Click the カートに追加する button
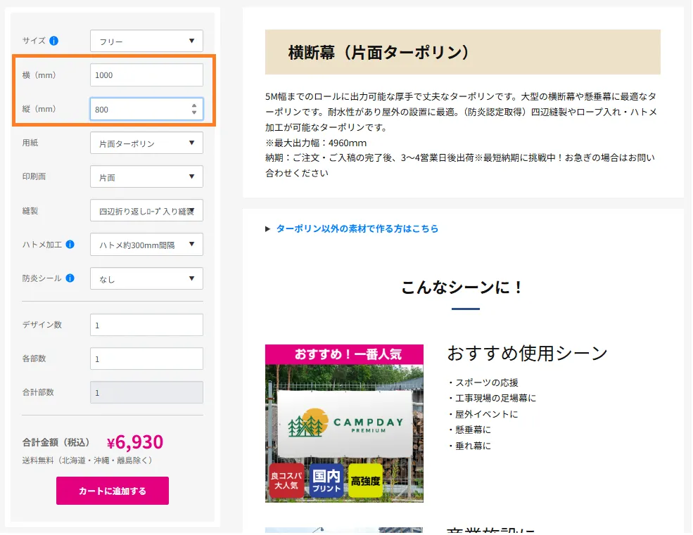Image resolution: width=693 pixels, height=535 pixels. pos(113,491)
